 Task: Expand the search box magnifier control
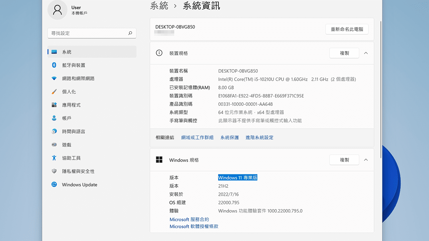[130, 33]
